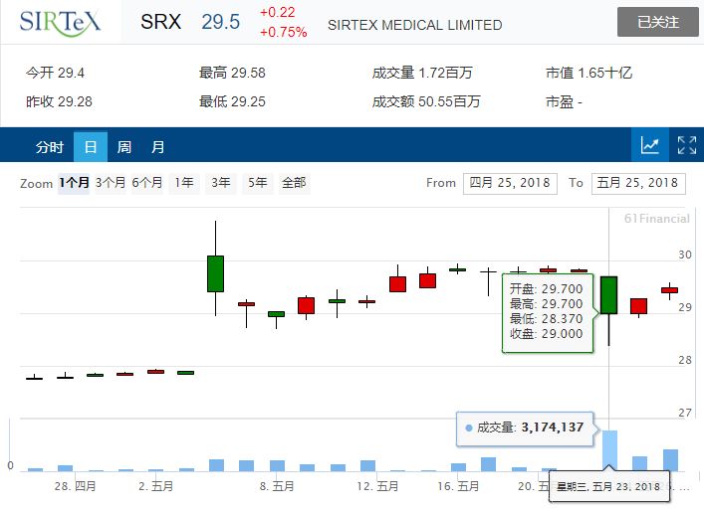Set zoom range to 3年

(x=221, y=183)
